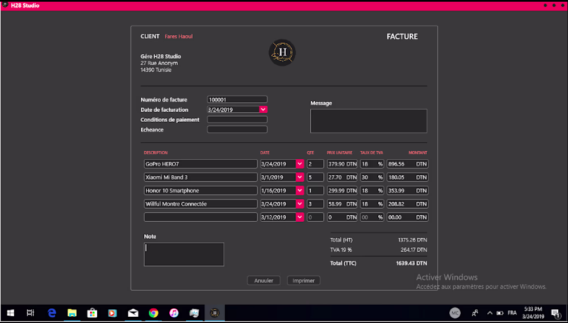This screenshot has width=568, height=323.
Task: Edit the GoPro HERO7 description field
Action: tap(201, 164)
